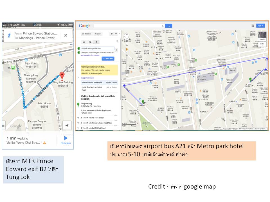The height and width of the screenshot is (202, 270).
Task: Click the yellow walking directions beta notice
Action: tap(99, 70)
